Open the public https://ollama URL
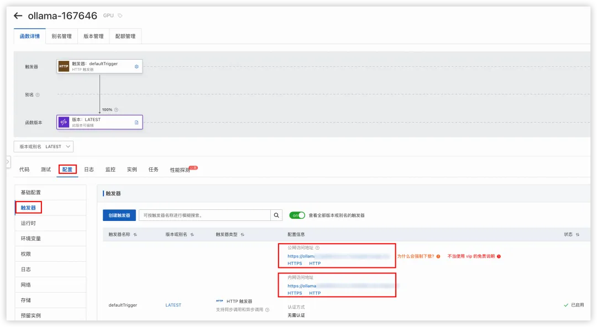 tap(338, 256)
